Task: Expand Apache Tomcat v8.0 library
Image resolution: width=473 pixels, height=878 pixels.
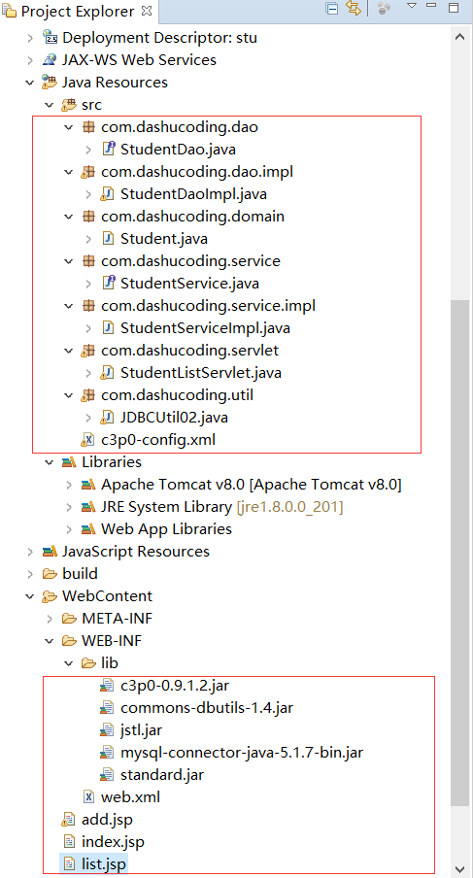Action: click(69, 485)
